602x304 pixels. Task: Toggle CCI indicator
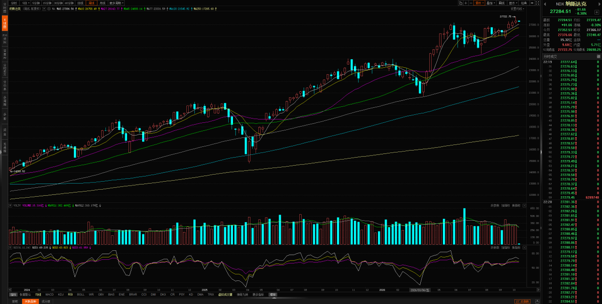click(144, 294)
